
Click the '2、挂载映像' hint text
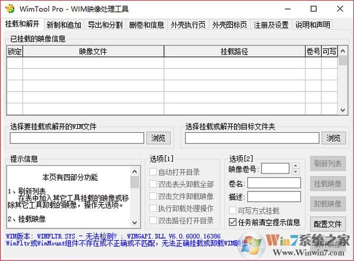pyautogui.click(x=27, y=218)
